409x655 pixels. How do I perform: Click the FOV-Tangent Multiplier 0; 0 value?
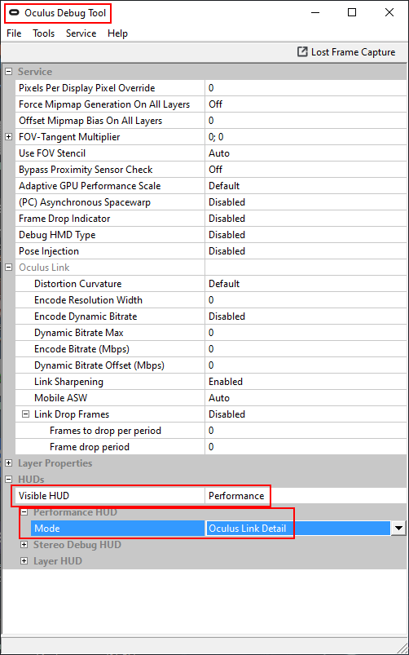click(x=306, y=136)
